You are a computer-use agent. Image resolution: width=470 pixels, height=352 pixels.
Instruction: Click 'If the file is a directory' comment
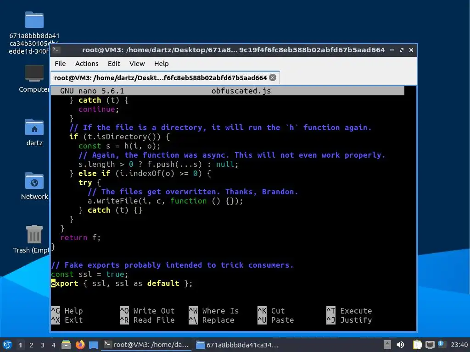[x=221, y=128]
